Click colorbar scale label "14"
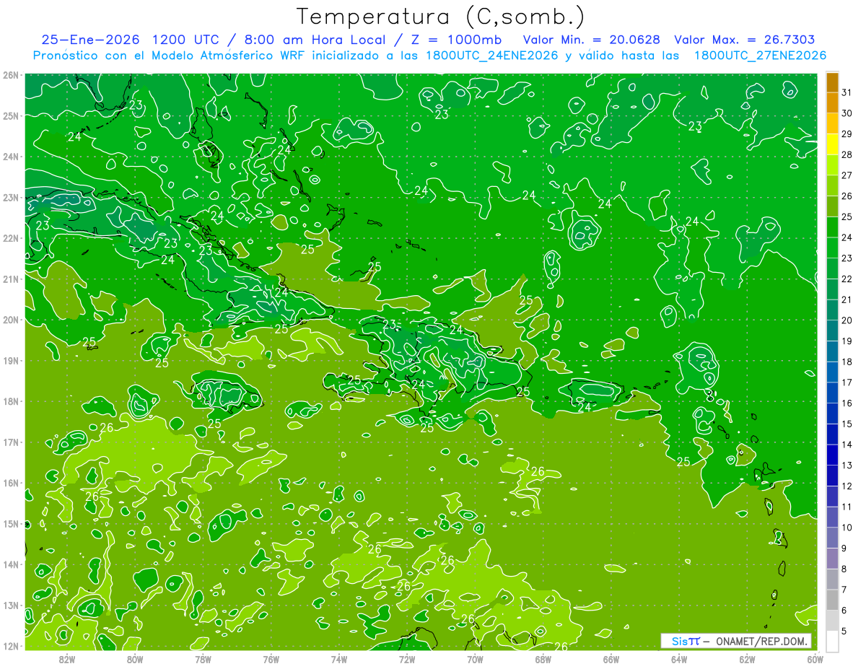The image size is (866, 669). (847, 445)
